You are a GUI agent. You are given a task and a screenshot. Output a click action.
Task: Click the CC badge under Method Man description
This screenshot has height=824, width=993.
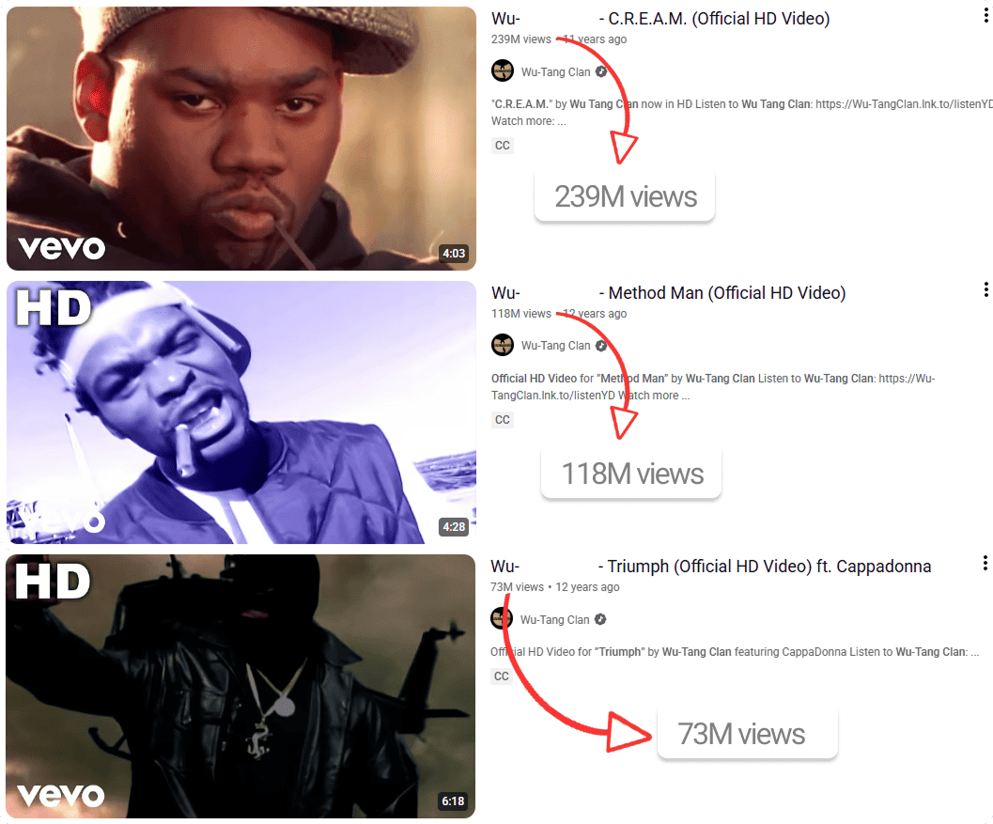[x=503, y=420]
